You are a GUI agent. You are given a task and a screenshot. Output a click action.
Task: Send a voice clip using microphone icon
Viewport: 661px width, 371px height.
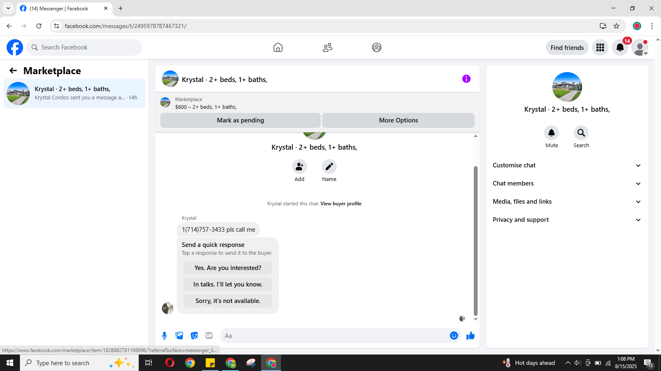[164, 336]
